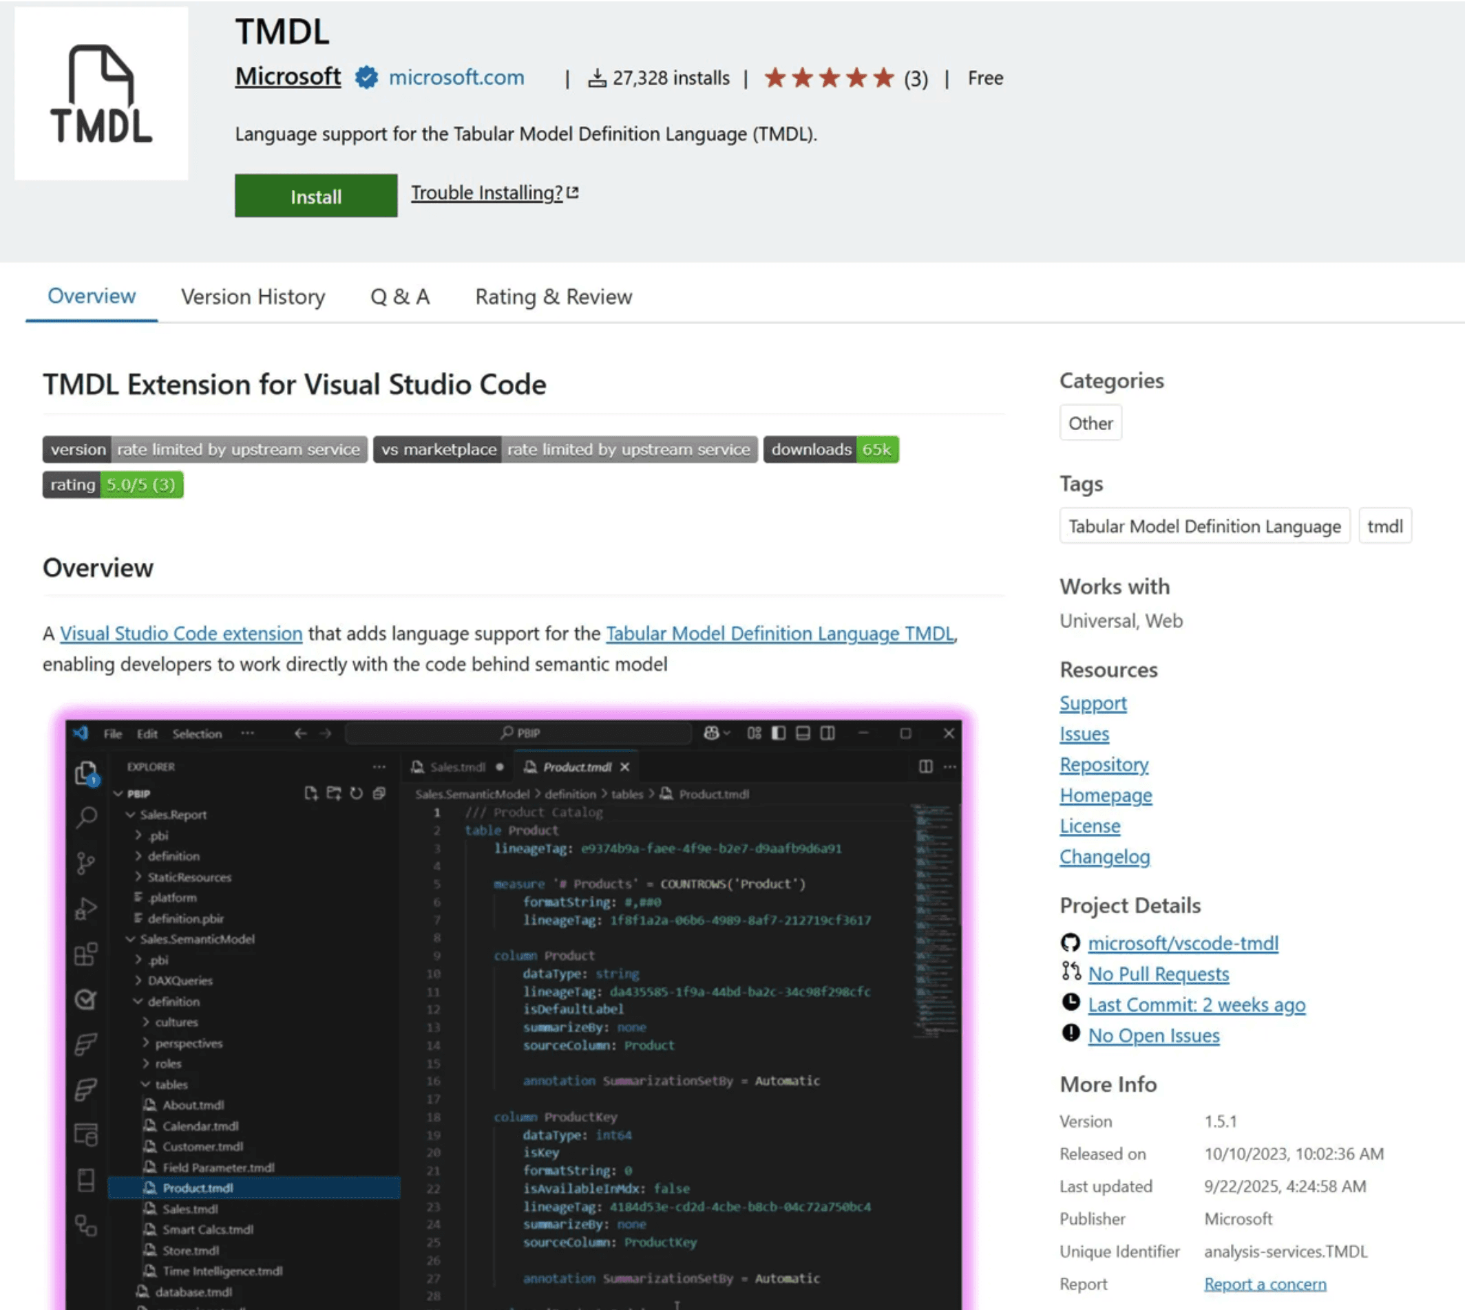
Task: Open the Repository link under Resources
Action: coord(1104,764)
